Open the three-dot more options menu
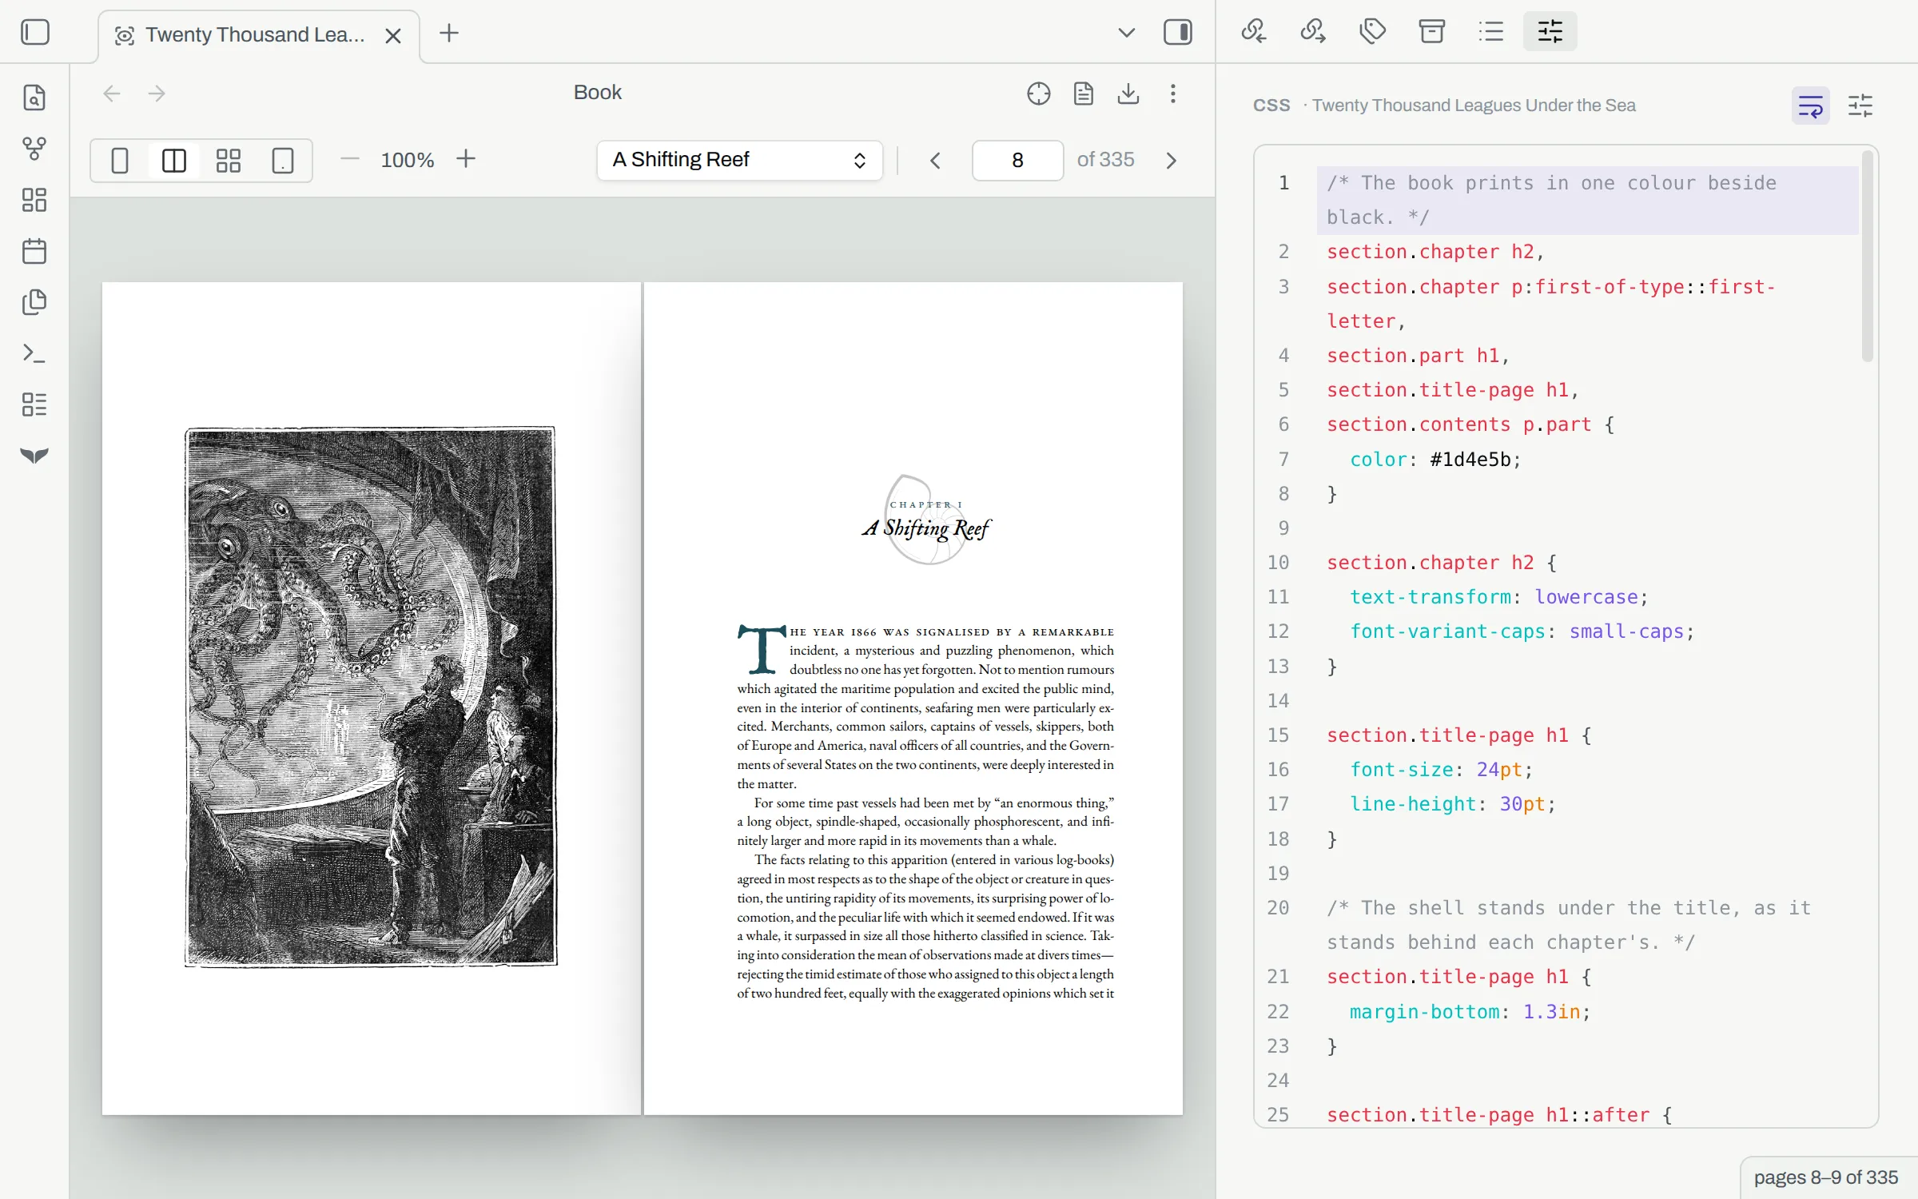1918x1199 pixels. 1173,94
